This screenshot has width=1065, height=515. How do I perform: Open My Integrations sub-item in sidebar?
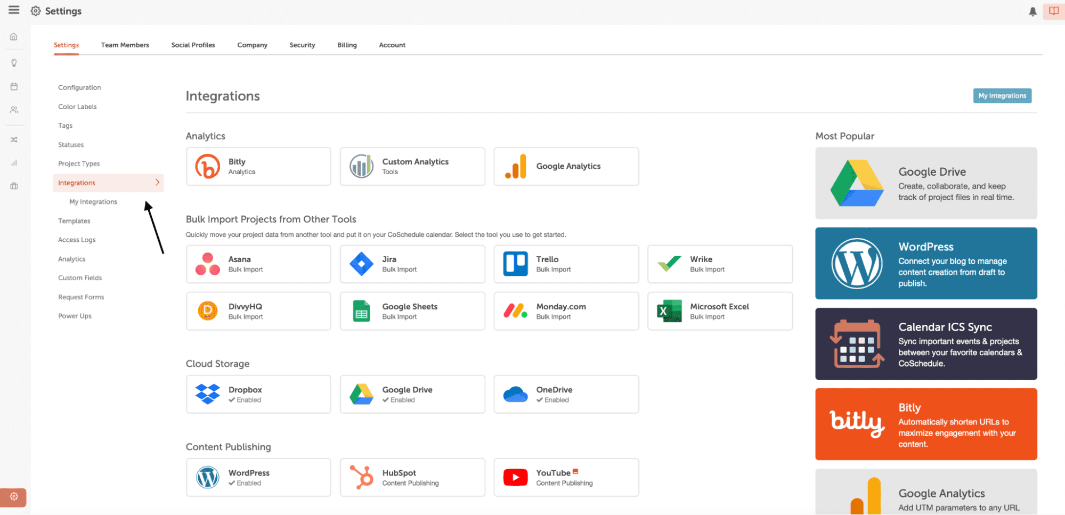(x=93, y=202)
